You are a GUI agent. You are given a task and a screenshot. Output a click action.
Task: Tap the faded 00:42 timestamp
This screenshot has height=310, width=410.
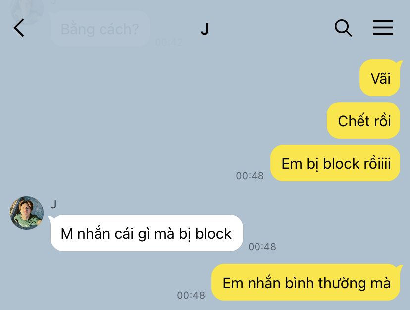[x=169, y=42]
